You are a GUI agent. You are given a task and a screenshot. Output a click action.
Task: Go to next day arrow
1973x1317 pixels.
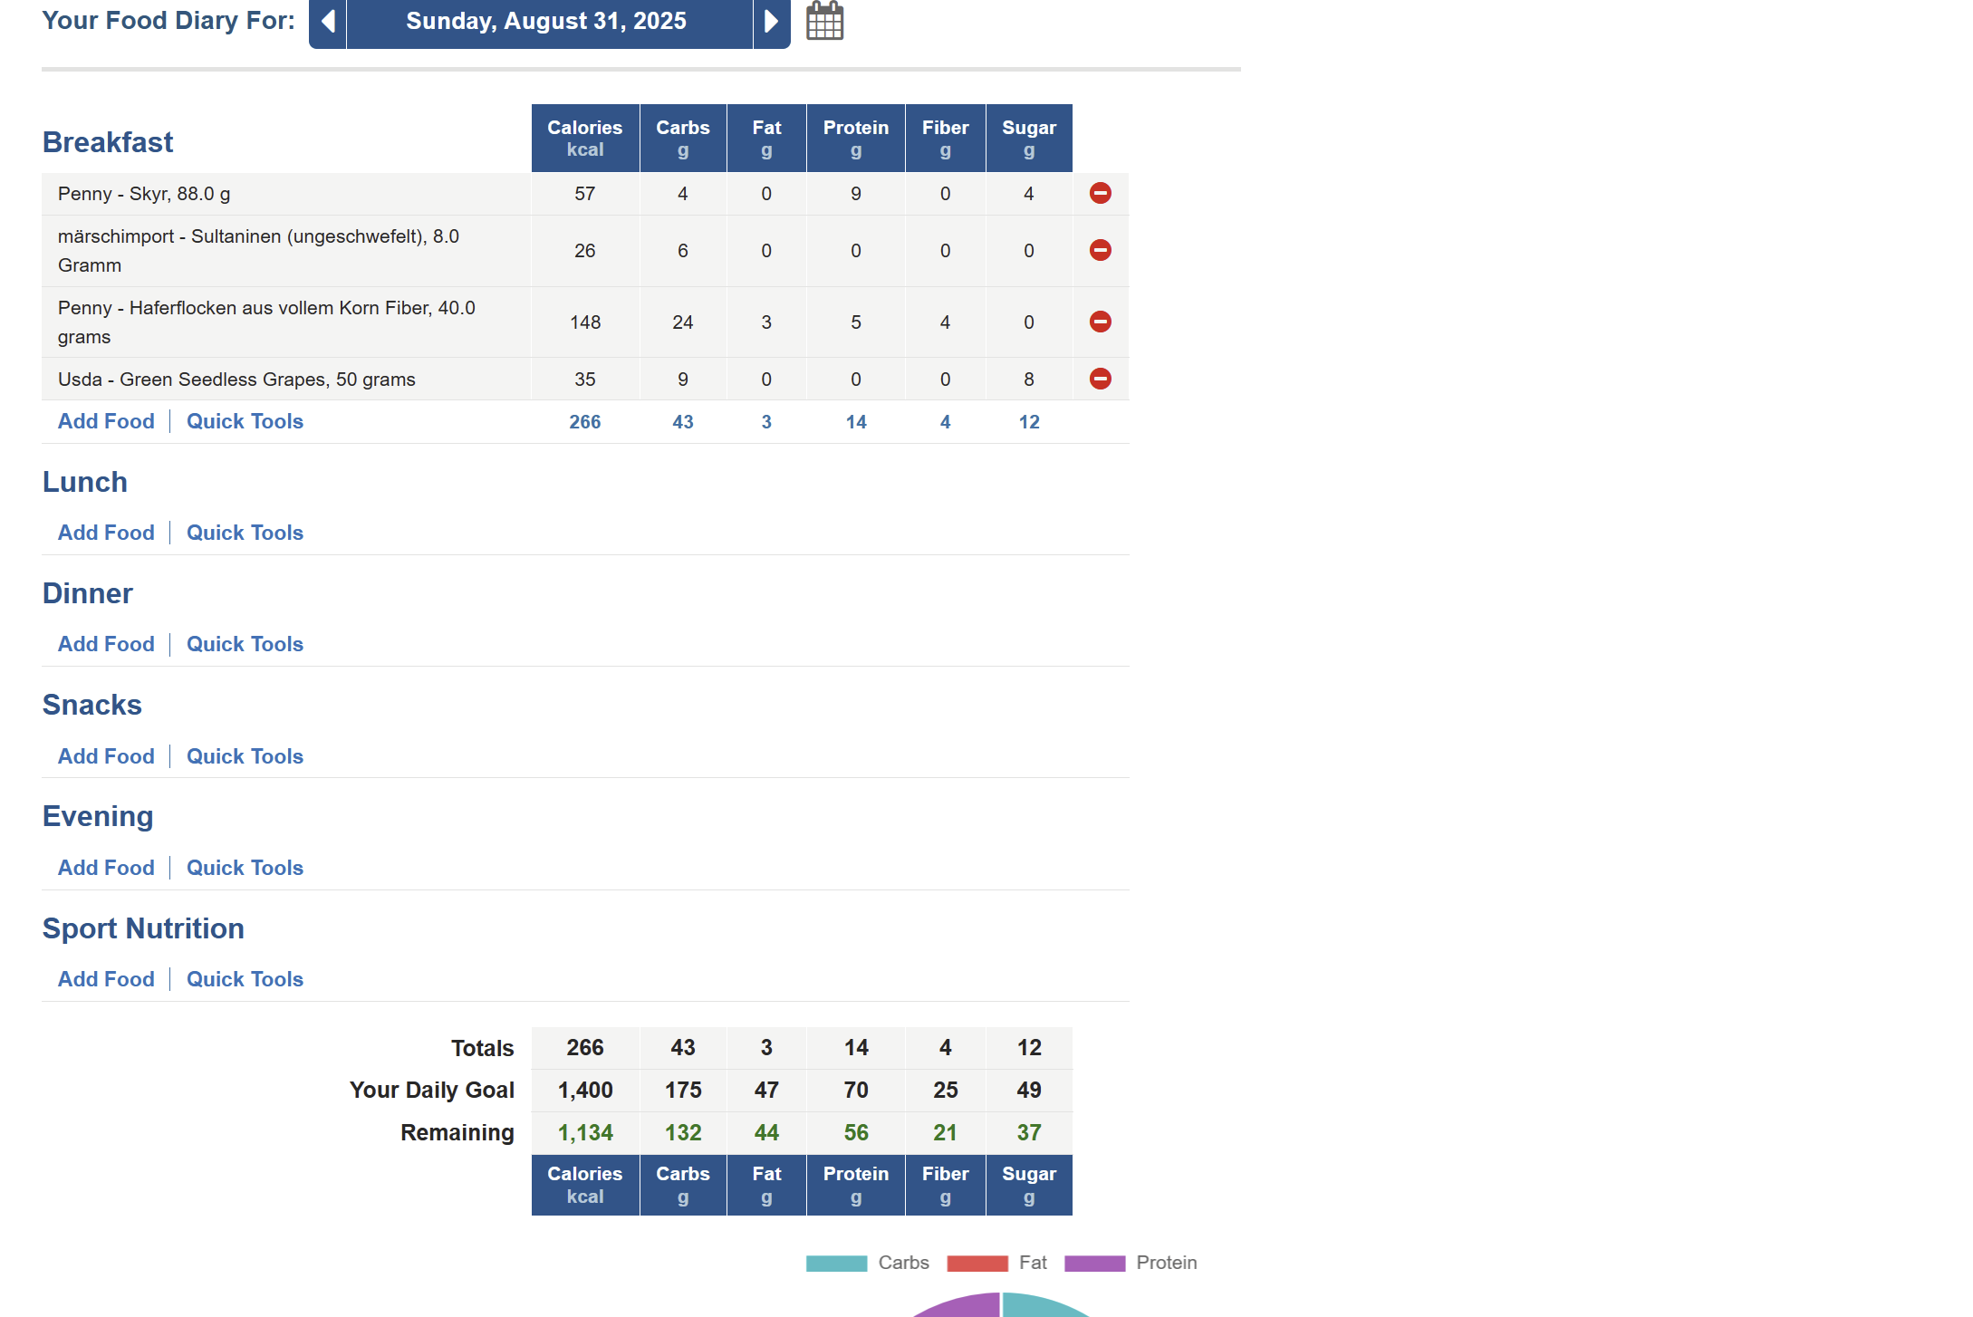point(771,22)
